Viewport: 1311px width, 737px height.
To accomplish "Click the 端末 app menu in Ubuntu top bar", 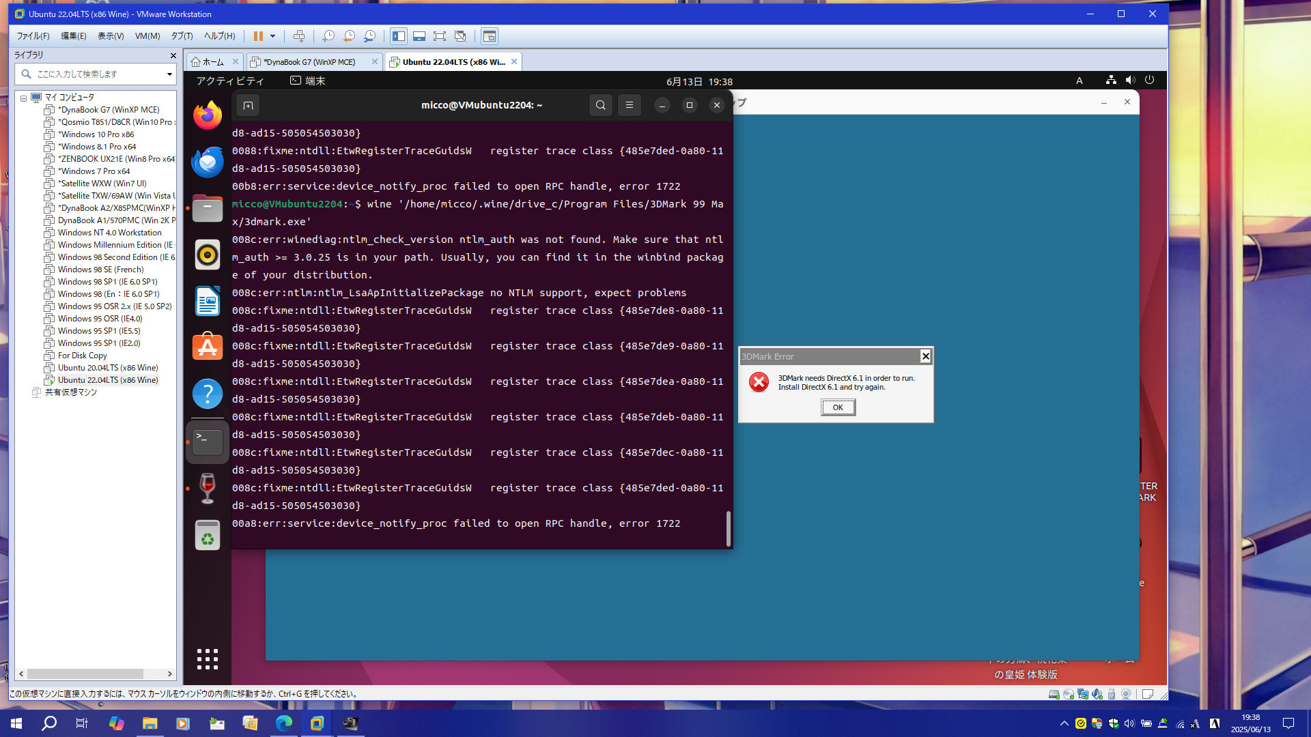I will 308,81.
